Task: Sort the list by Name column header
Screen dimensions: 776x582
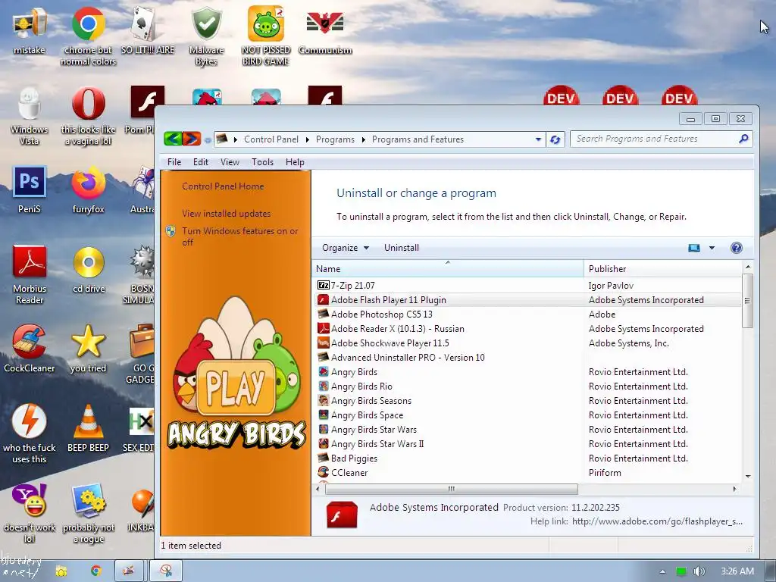Action: pos(448,269)
